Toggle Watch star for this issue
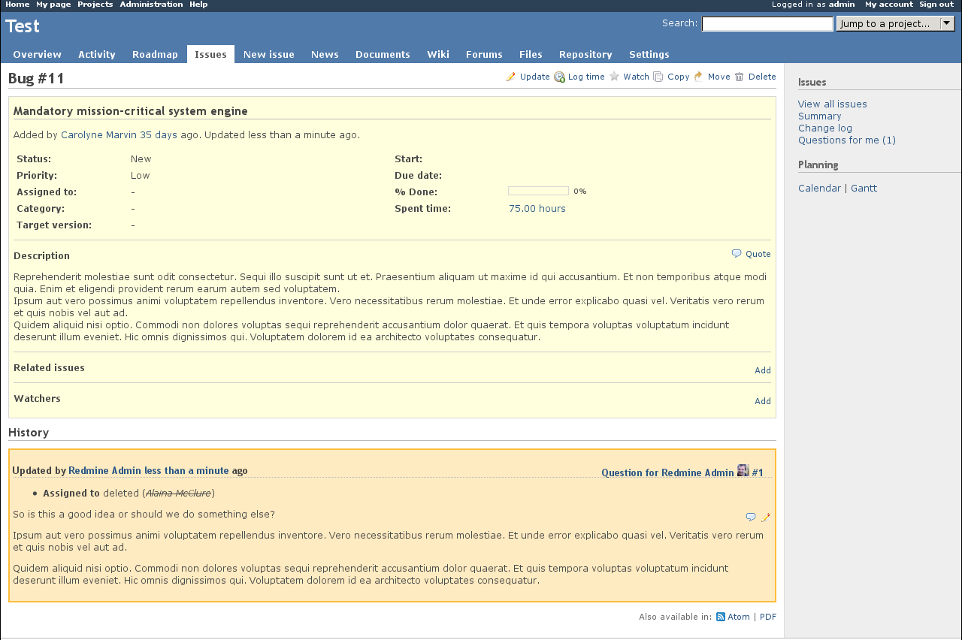The width and height of the screenshot is (962, 640). click(x=615, y=77)
